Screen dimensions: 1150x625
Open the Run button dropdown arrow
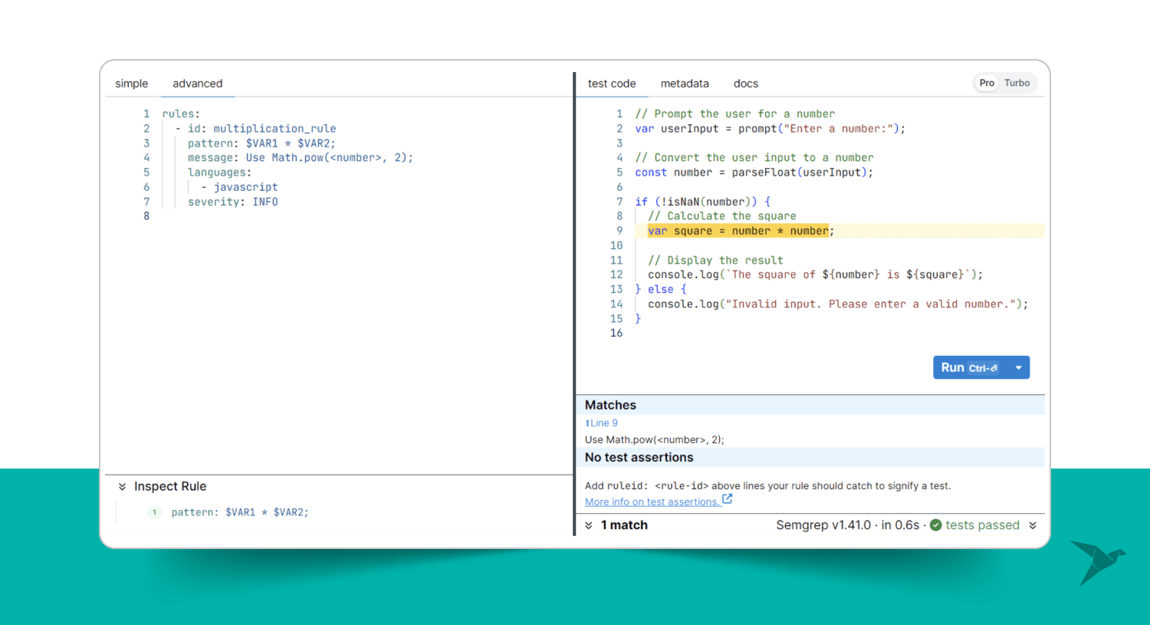(1018, 368)
